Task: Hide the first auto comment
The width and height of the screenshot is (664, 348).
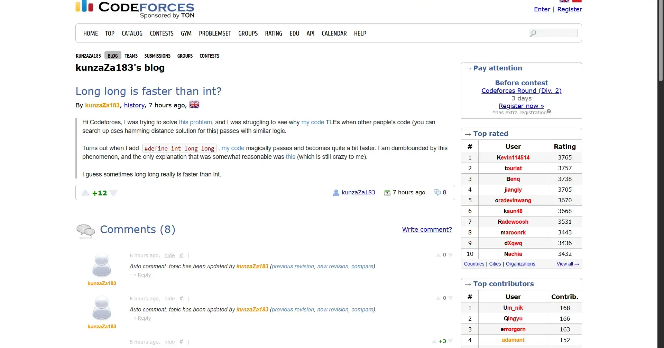Action: [x=169, y=255]
